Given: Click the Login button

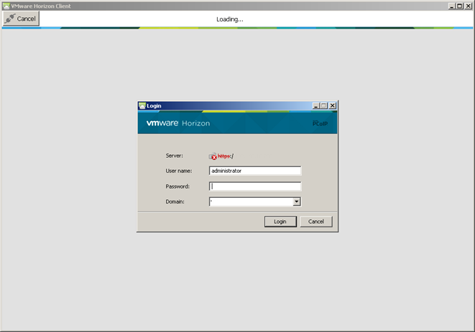Looking at the screenshot, I should [280, 222].
